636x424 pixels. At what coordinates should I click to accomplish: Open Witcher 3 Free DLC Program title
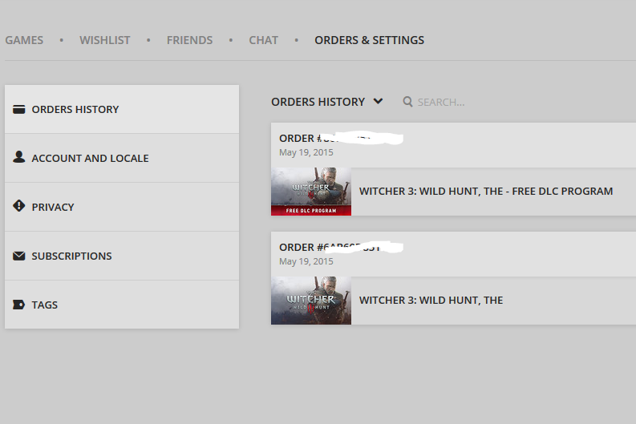[486, 191]
